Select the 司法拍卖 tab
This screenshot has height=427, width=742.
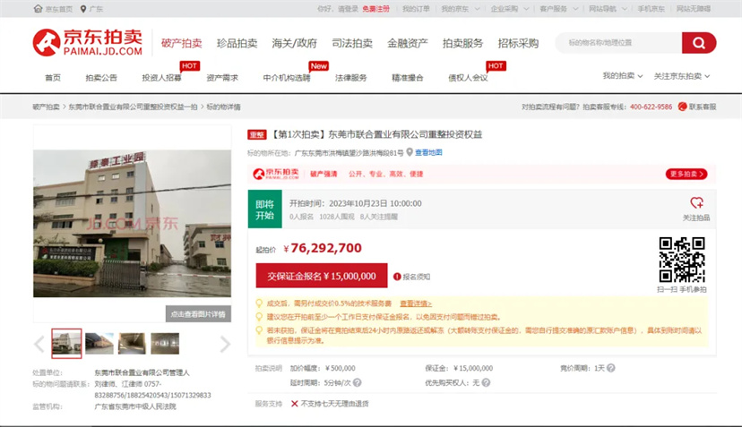[x=352, y=43]
